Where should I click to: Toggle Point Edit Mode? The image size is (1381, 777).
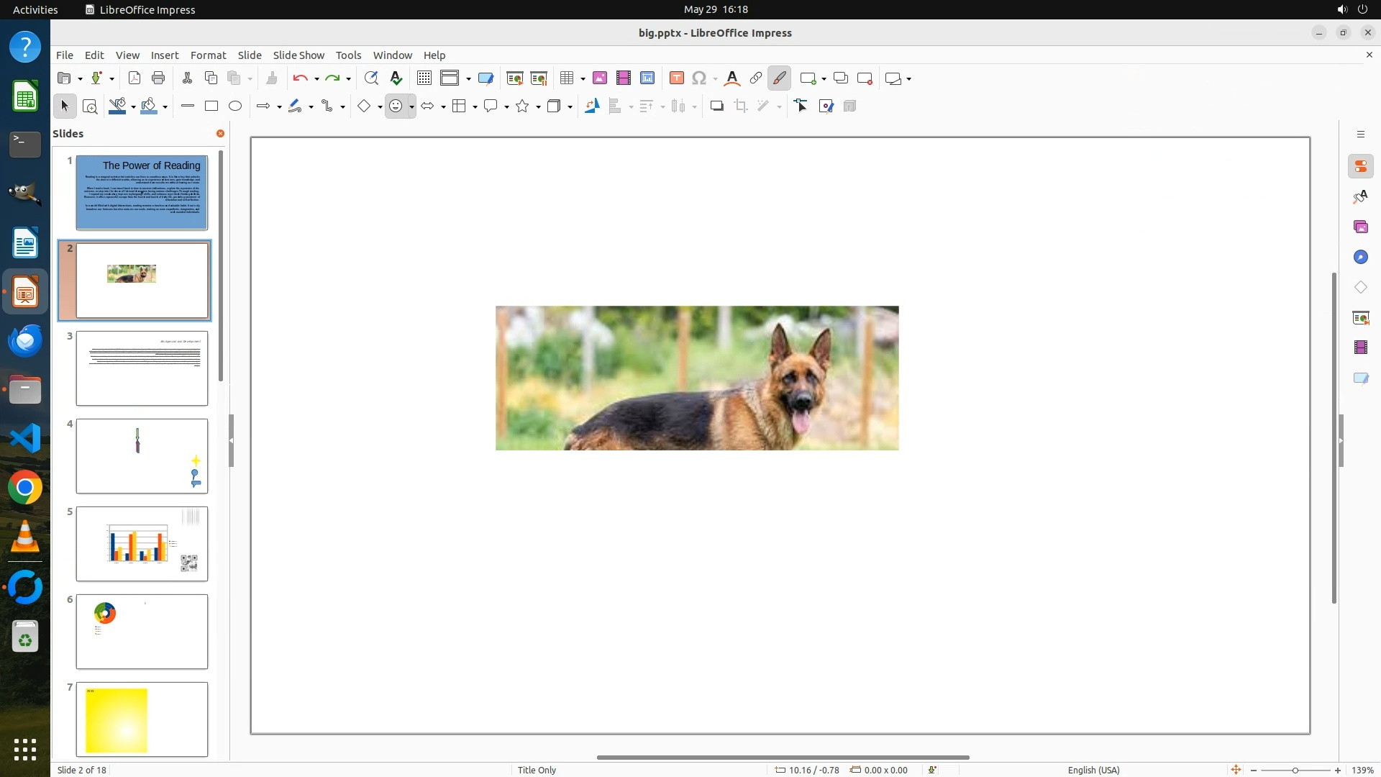coord(801,106)
